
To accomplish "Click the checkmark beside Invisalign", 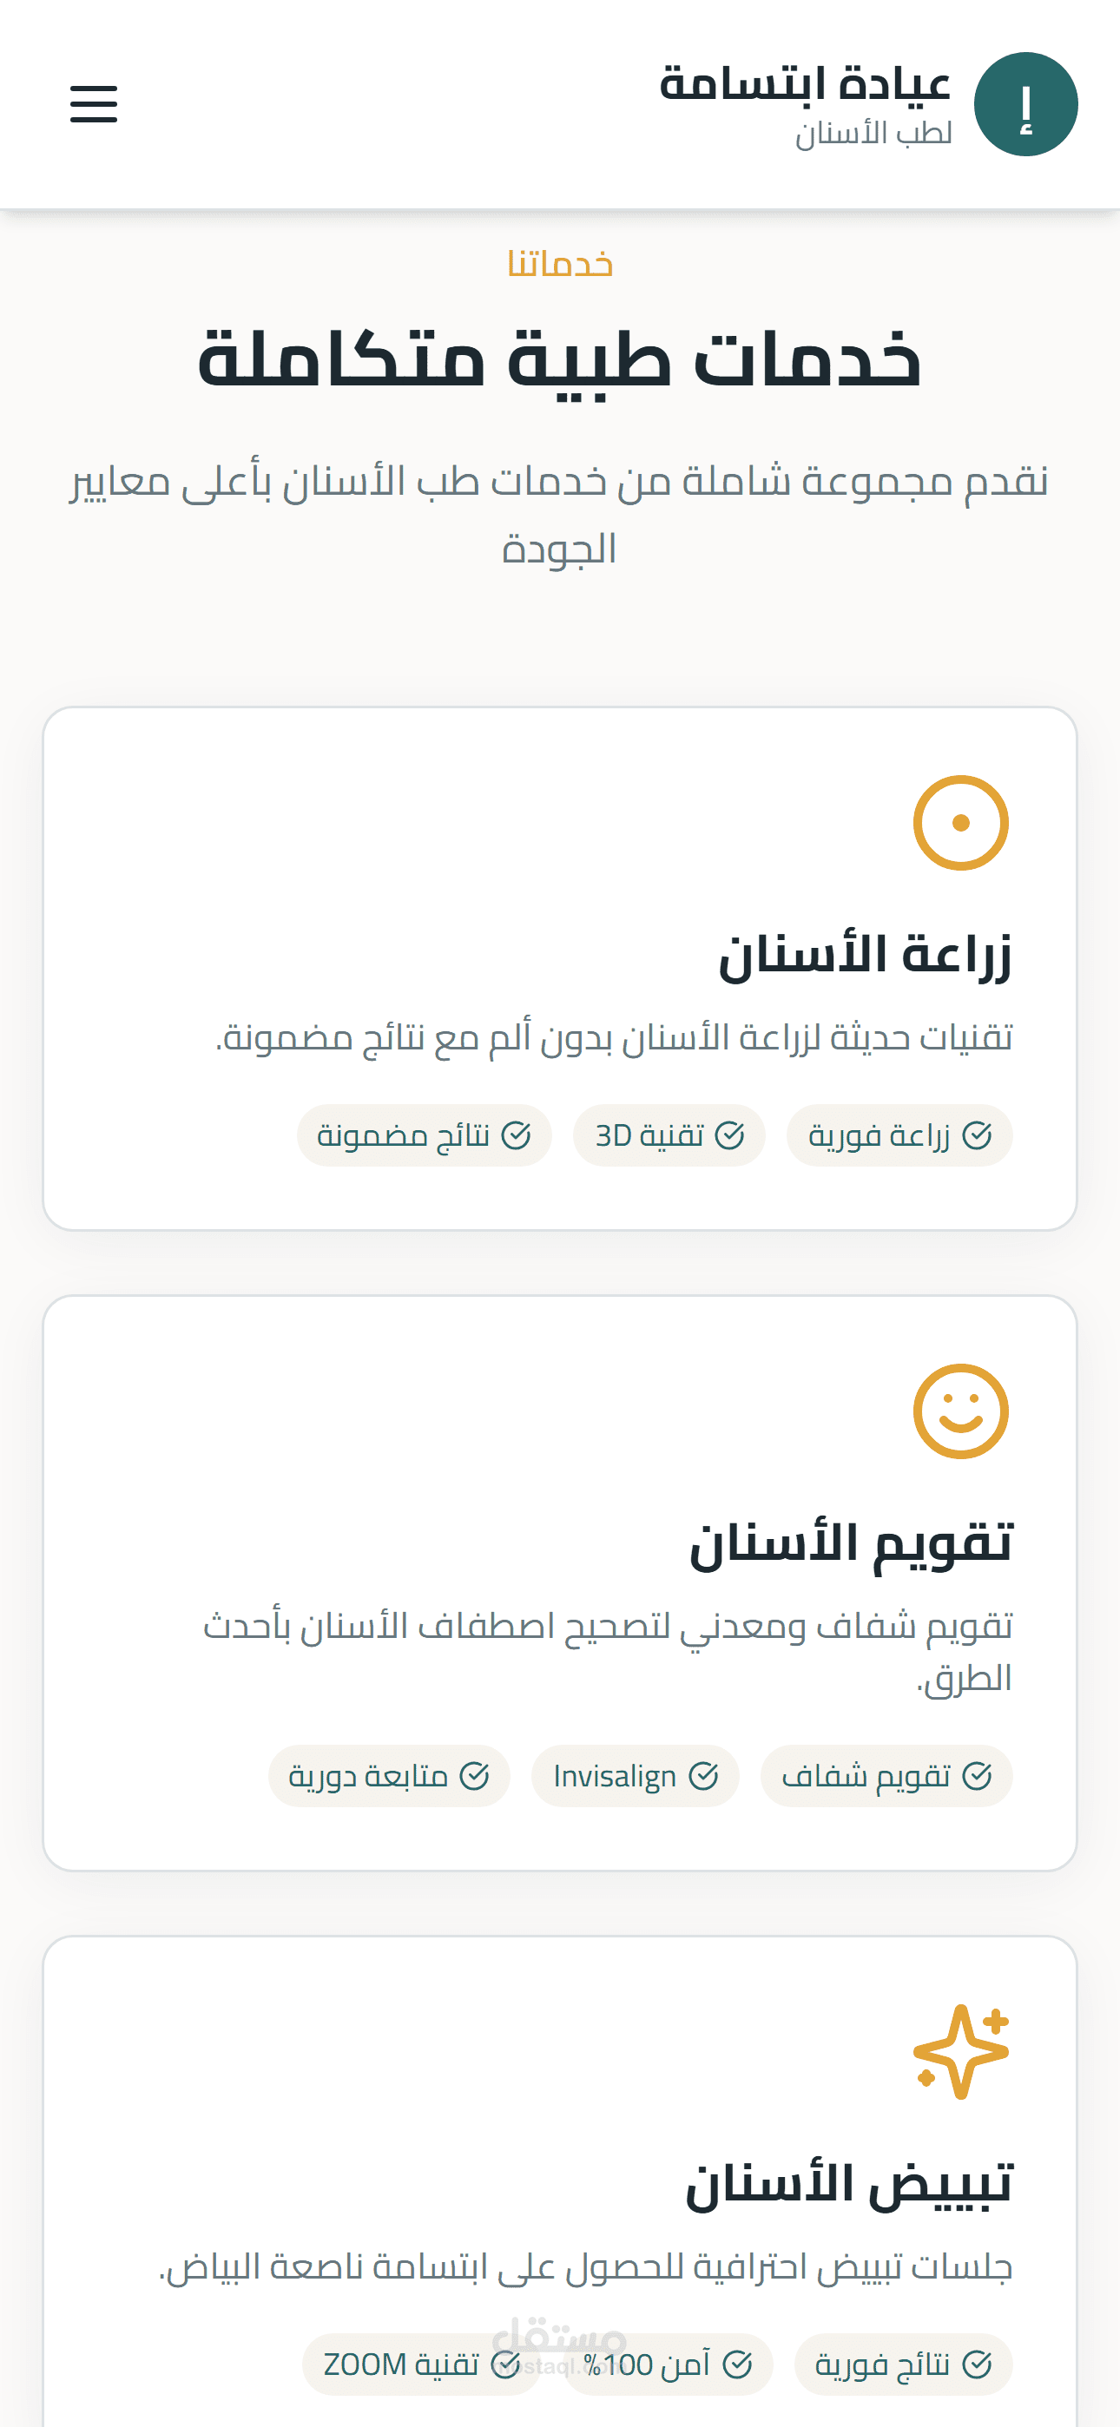I will pos(702,1776).
